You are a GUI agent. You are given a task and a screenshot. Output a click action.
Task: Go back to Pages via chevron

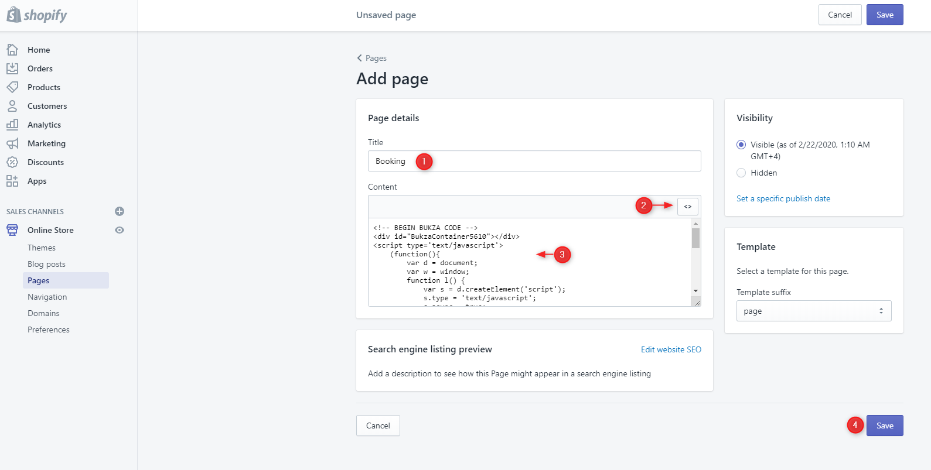click(x=360, y=58)
